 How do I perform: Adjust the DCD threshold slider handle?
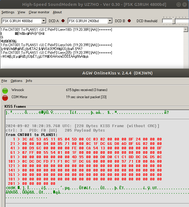point(174,21)
